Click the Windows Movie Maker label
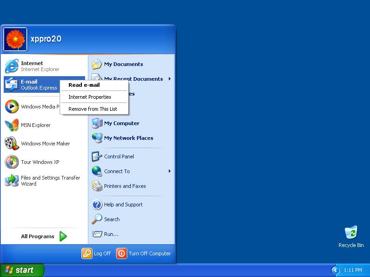The image size is (370, 277). coord(45,144)
